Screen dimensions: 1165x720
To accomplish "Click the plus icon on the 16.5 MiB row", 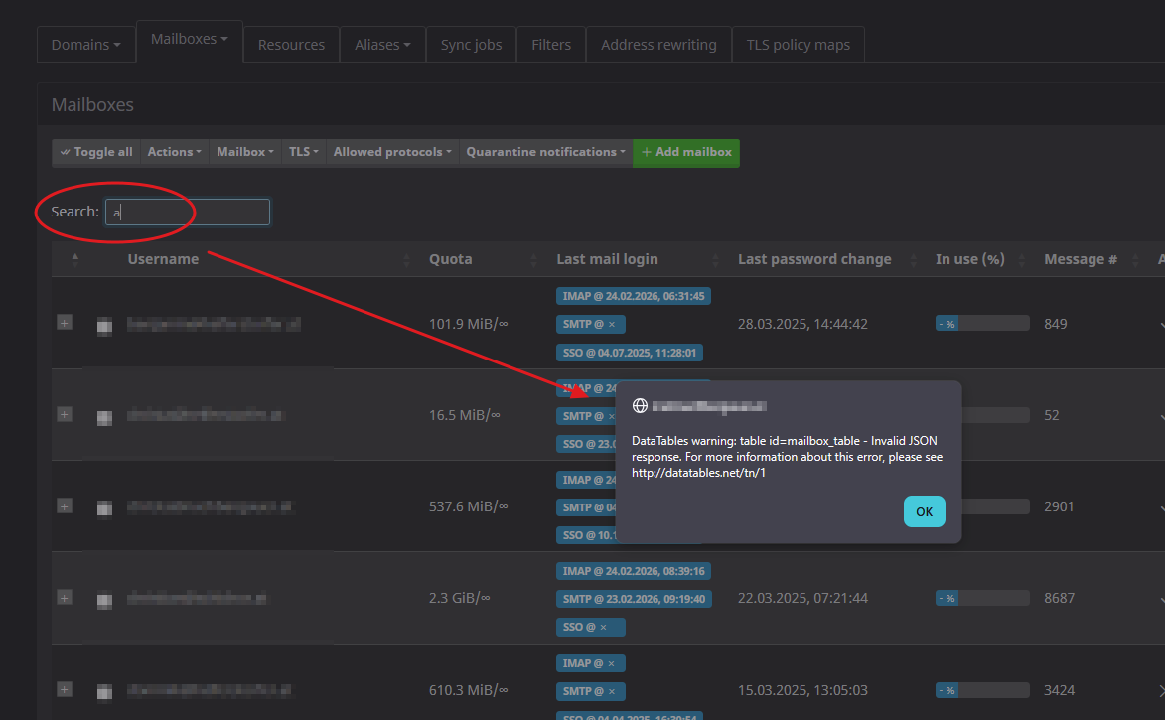I will (x=65, y=414).
